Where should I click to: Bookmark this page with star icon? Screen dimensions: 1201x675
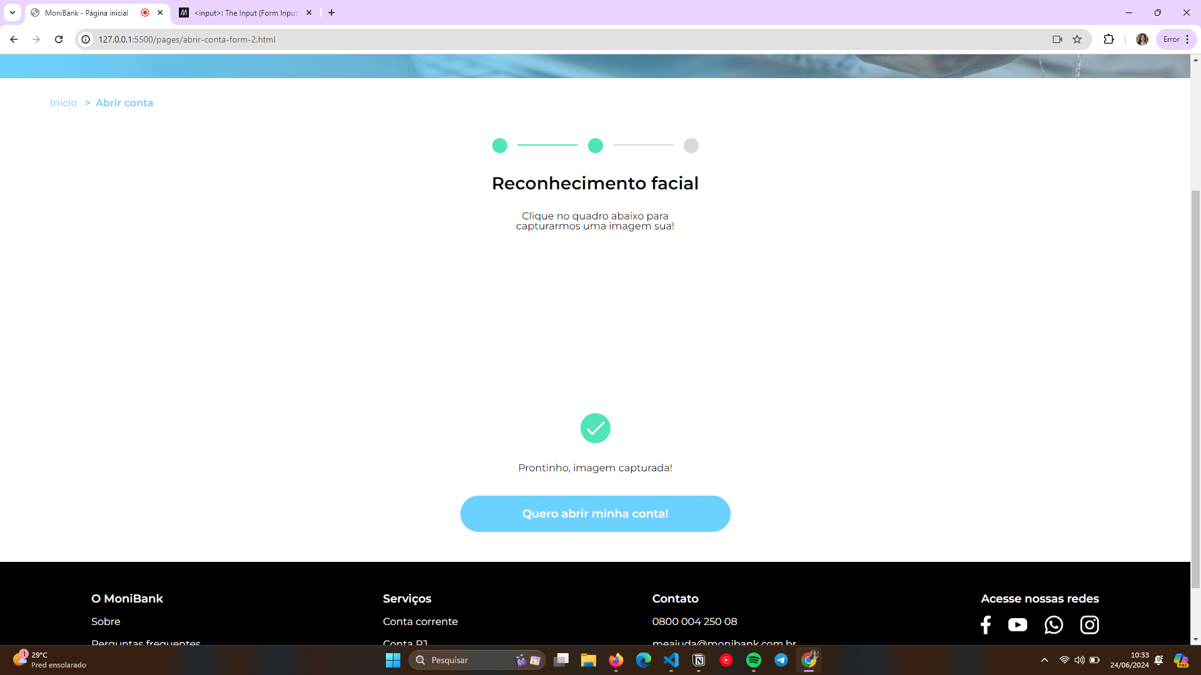[x=1077, y=39]
